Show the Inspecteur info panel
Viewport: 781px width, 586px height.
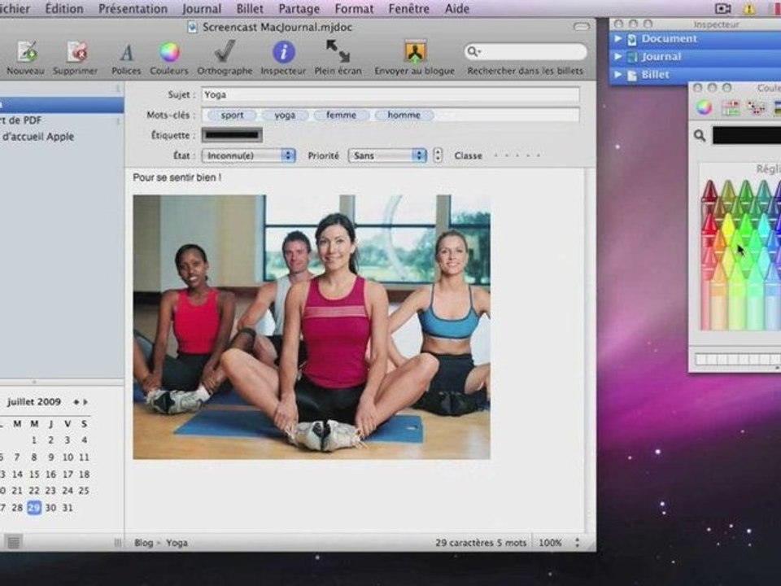click(283, 58)
